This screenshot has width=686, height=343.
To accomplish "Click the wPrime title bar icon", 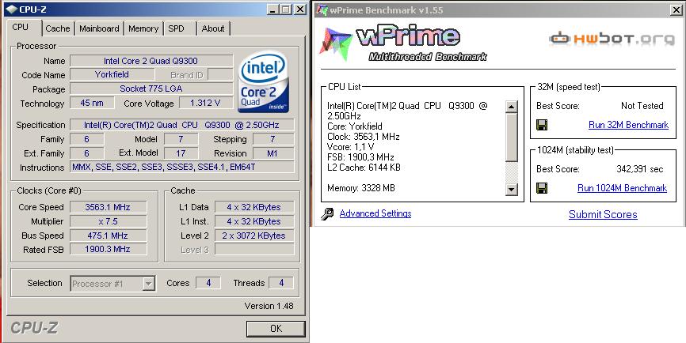I will (x=322, y=9).
